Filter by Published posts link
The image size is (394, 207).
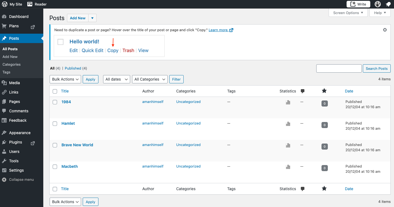pyautogui.click(x=73, y=68)
